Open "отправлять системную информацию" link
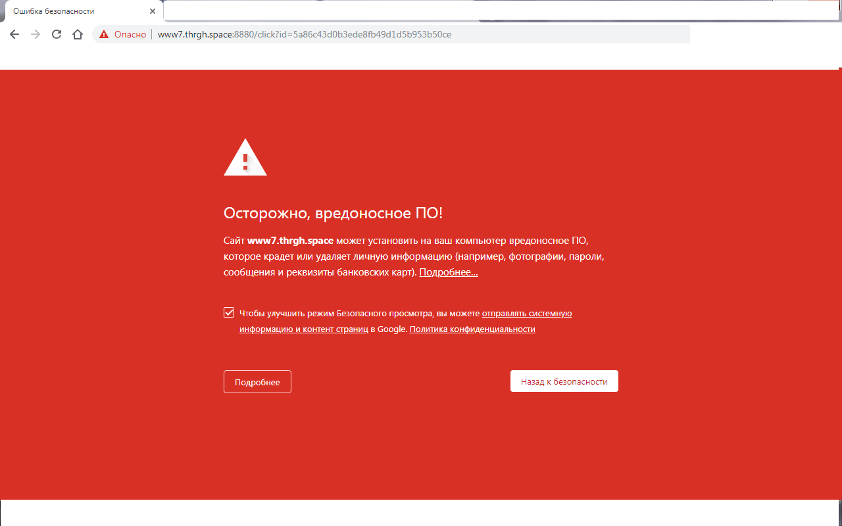This screenshot has height=526, width=842. [x=527, y=314]
